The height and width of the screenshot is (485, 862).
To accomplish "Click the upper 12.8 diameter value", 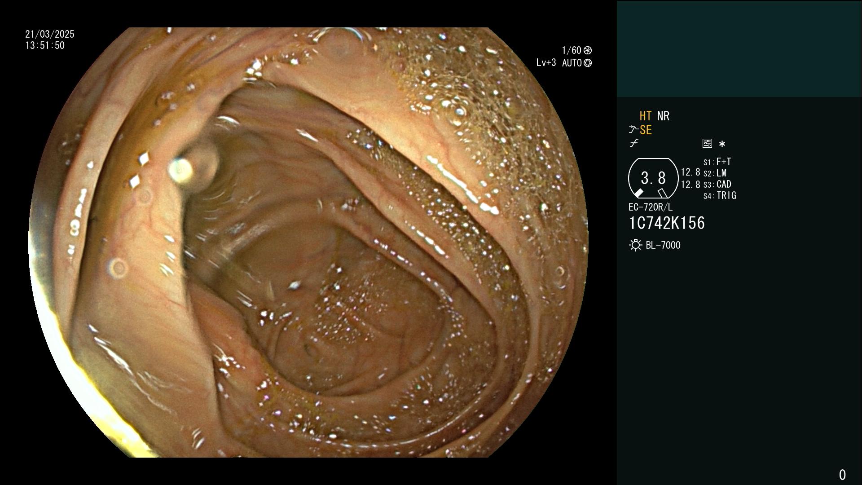I will pos(690,172).
